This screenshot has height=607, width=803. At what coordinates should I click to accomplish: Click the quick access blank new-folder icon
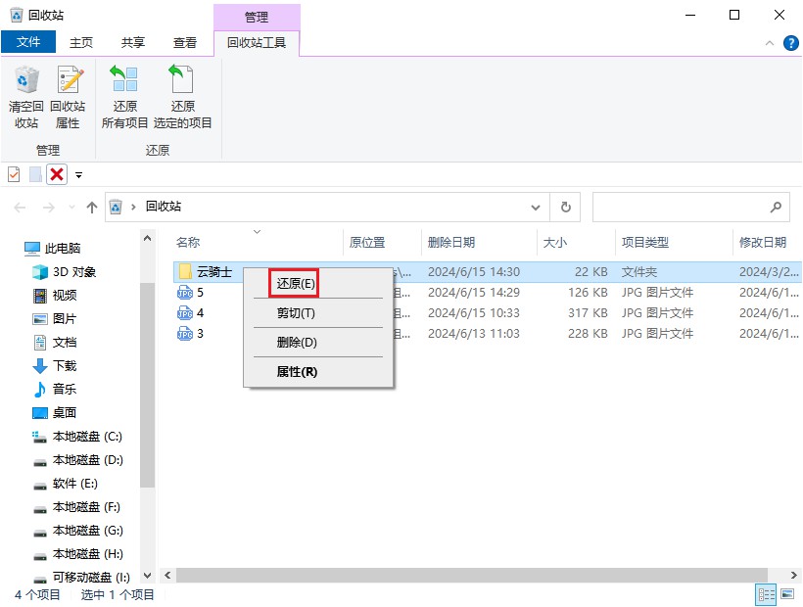pos(35,175)
